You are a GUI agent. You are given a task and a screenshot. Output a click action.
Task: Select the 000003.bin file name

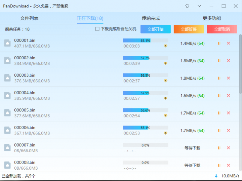click(25, 75)
